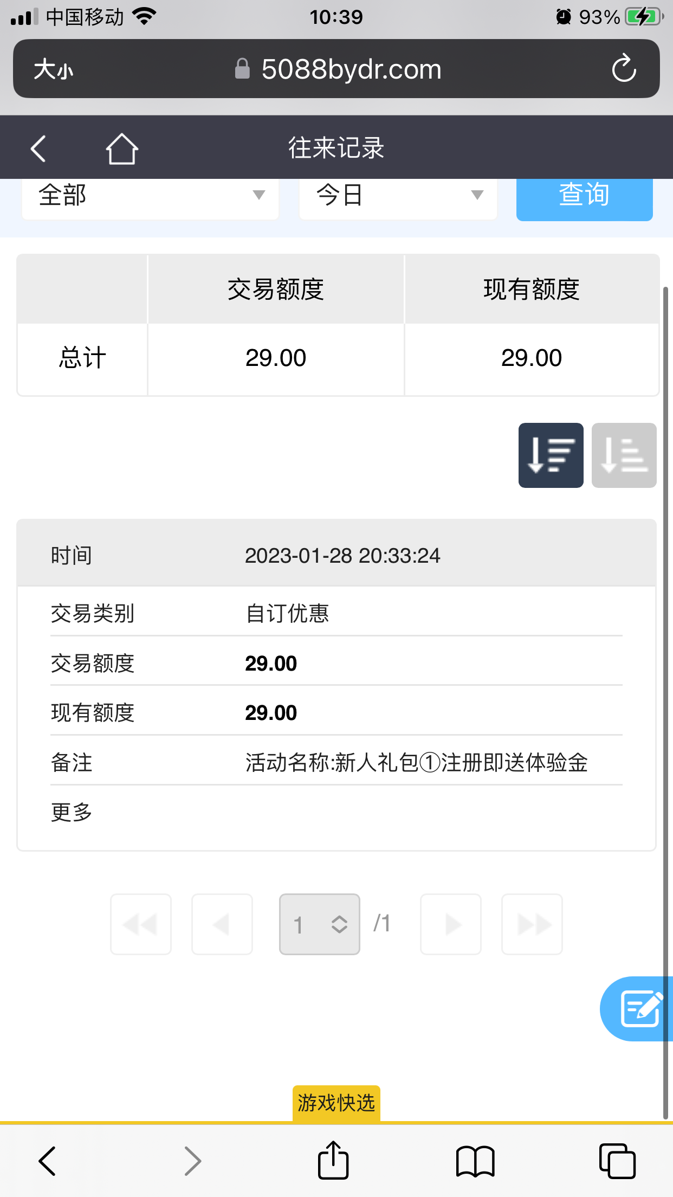This screenshot has width=673, height=1197.
Task: Jump to first page of records
Action: coord(141,924)
